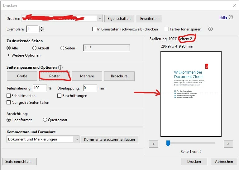Go to previous preview page
Image resolution: width=239 pixels, height=170 pixels.
pos(154,144)
